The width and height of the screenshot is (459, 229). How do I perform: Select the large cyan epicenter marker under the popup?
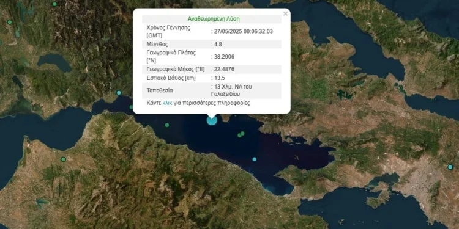tap(212, 120)
